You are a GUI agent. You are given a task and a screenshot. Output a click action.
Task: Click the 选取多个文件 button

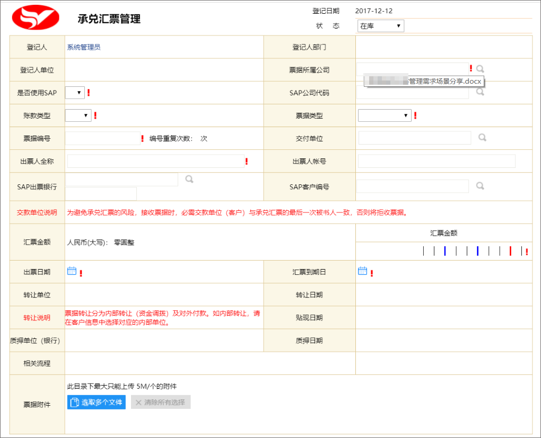96,402
